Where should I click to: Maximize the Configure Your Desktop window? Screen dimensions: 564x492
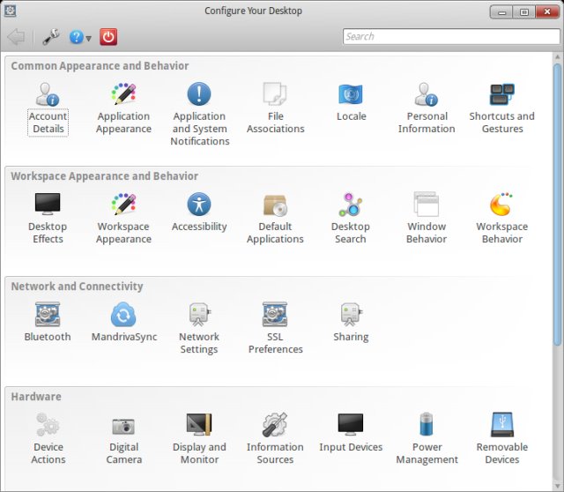pos(524,12)
